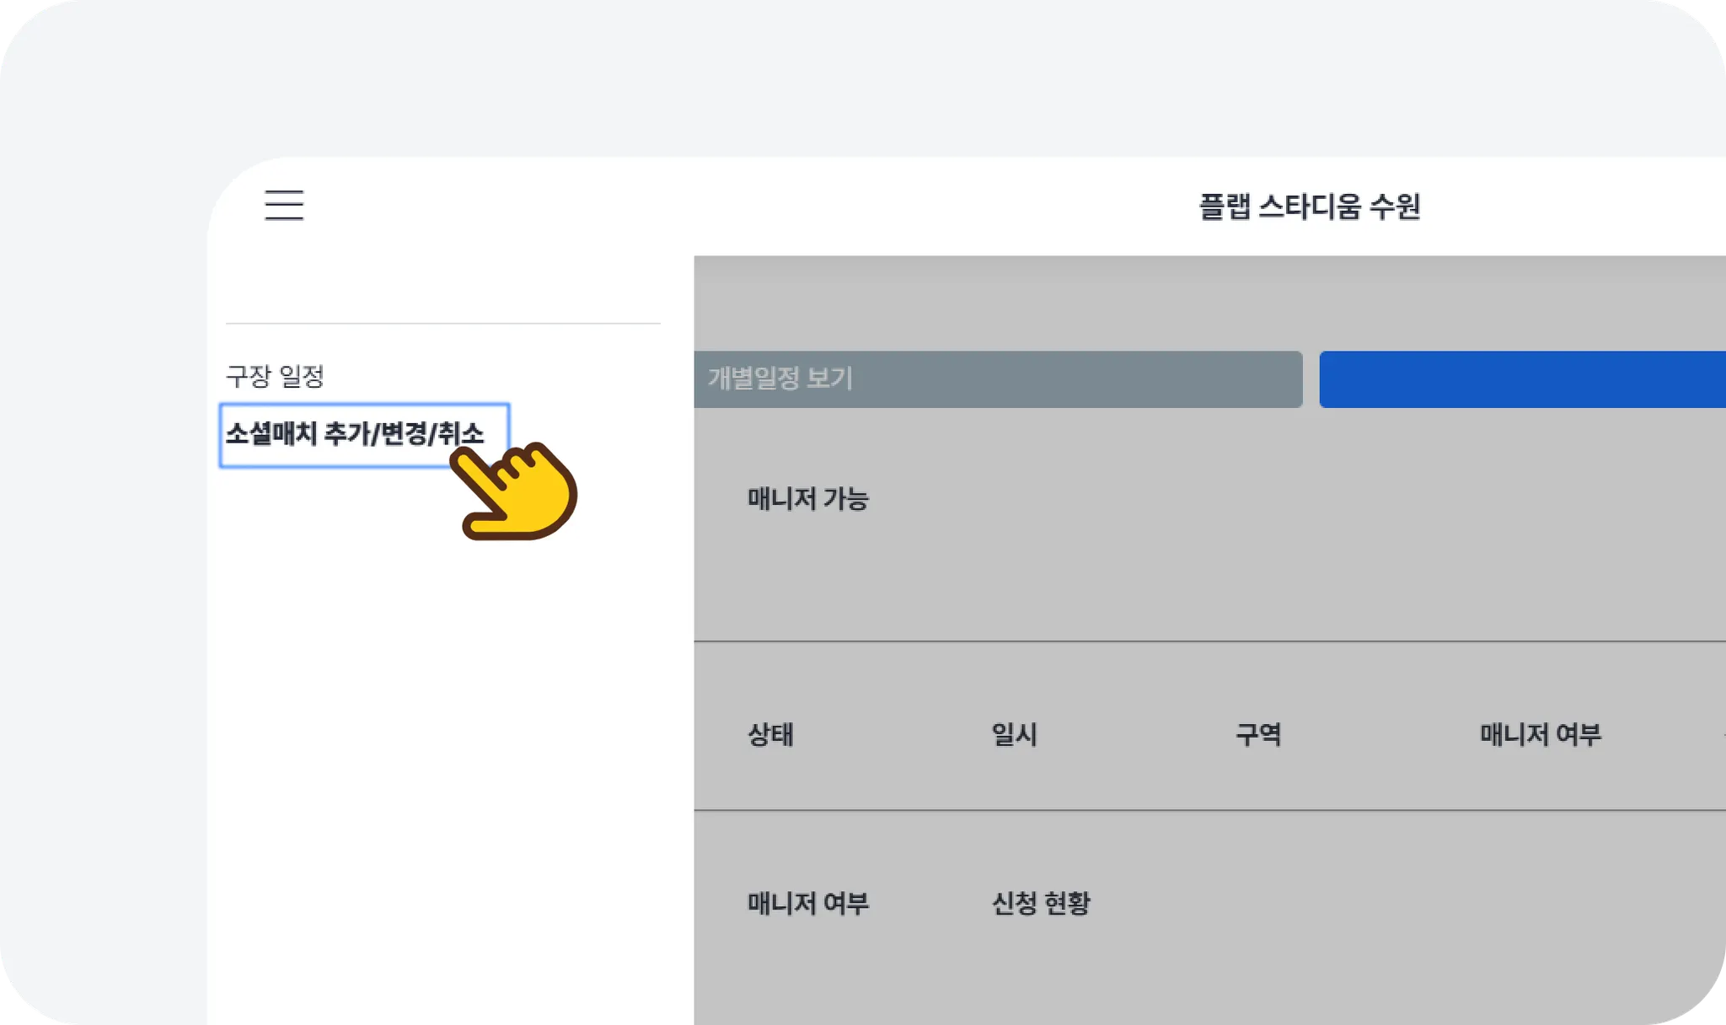The height and width of the screenshot is (1025, 1726).
Task: Click the 신청 현황 label
Action: pos(1041,904)
